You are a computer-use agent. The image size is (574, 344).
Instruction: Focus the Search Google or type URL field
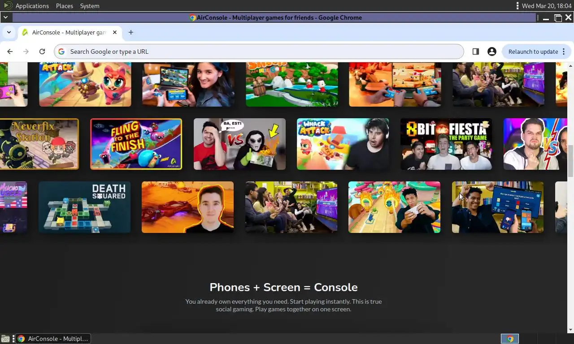point(259,52)
